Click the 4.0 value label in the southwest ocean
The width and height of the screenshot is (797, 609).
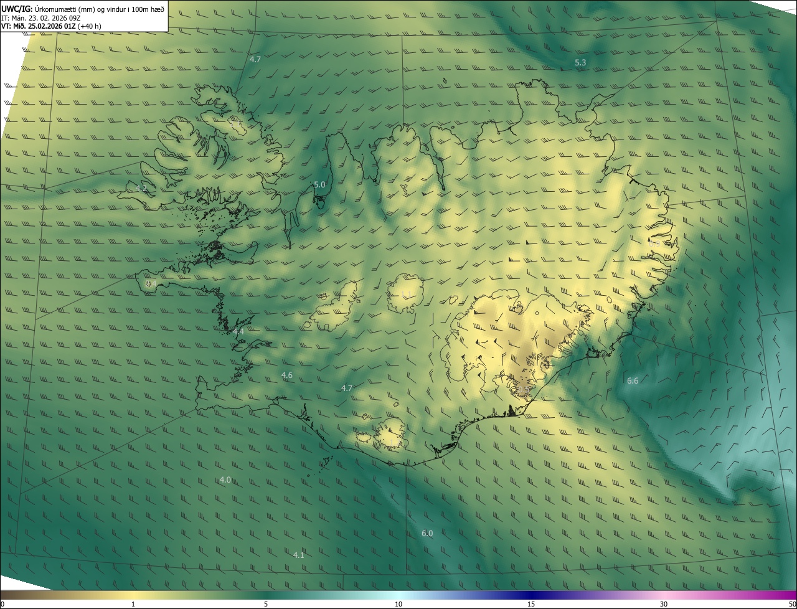pyautogui.click(x=225, y=480)
